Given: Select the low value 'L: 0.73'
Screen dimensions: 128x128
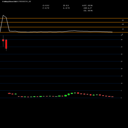Looking at the screenshot, I should [66, 8].
